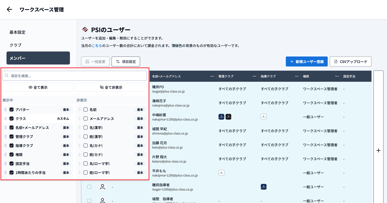Enable the メールアドレス column checkbox
Image resolution: width=387 pixels, height=203 pixels.
click(86, 119)
